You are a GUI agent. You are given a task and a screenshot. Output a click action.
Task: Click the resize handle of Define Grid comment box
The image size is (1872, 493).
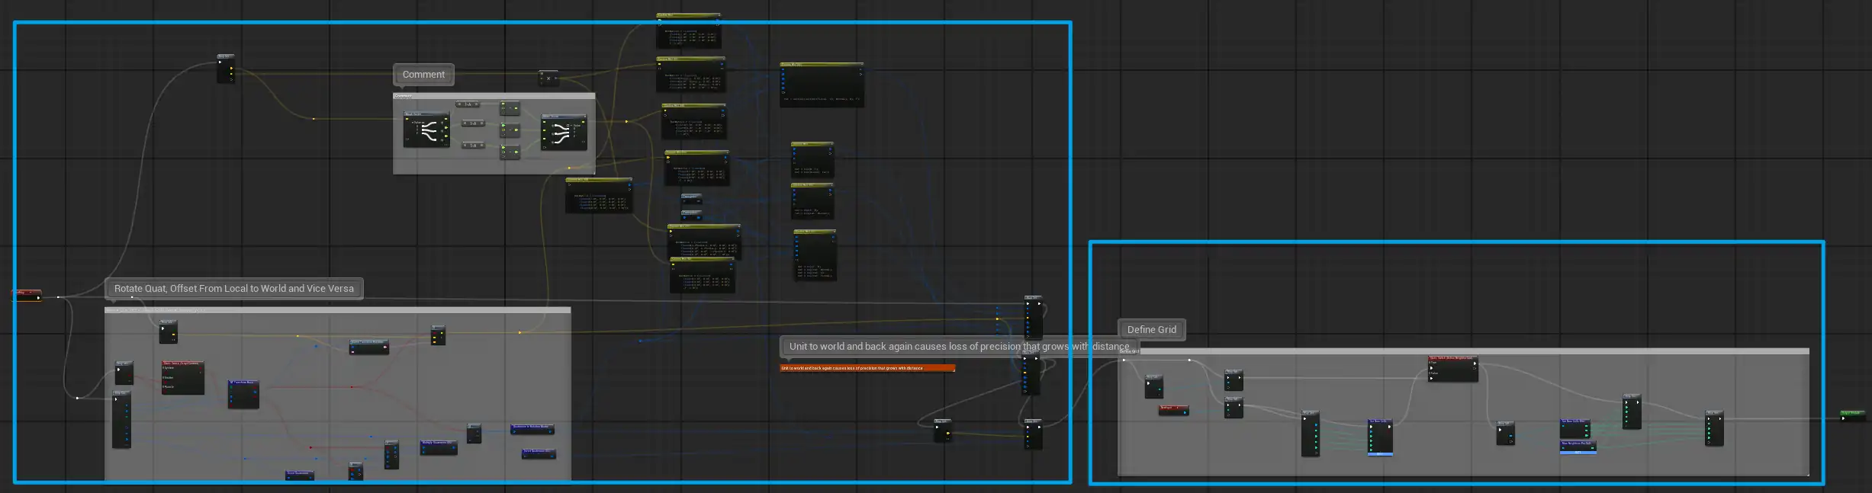(x=1806, y=474)
